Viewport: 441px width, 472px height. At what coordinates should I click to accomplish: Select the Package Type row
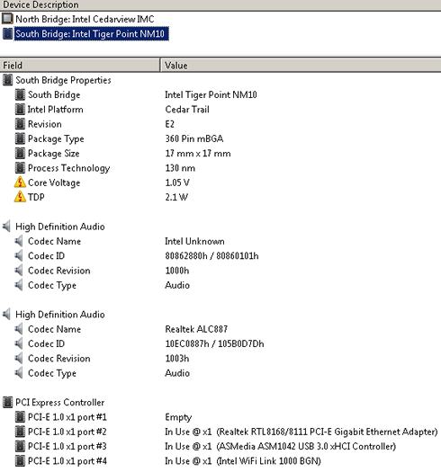[220, 138]
